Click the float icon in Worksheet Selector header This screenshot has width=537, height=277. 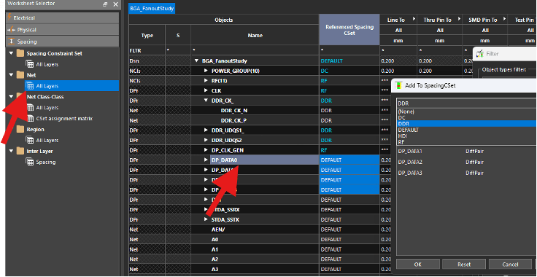tap(105, 4)
